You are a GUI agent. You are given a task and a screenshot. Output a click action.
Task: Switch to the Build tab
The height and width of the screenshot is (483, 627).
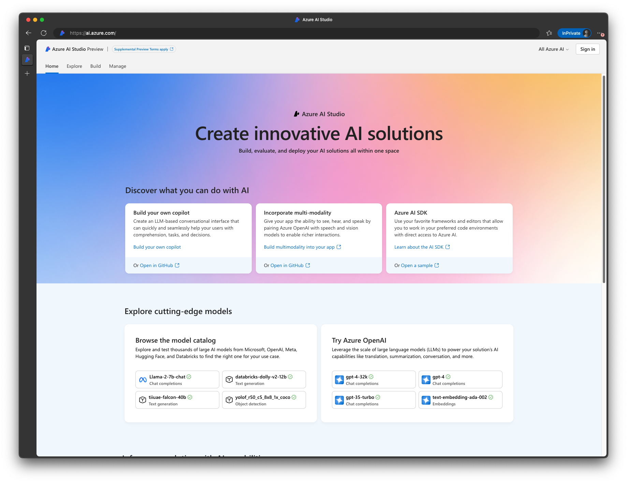(96, 66)
